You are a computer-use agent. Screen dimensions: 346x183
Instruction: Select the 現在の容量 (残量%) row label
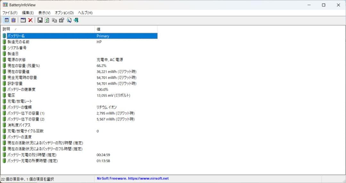(x=24, y=65)
